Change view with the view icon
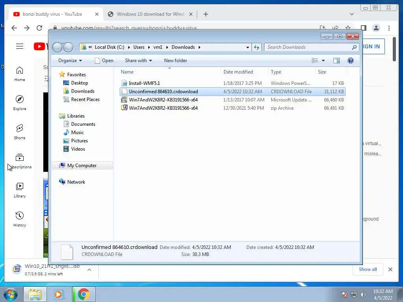This screenshot has width=403, height=302. (314, 61)
